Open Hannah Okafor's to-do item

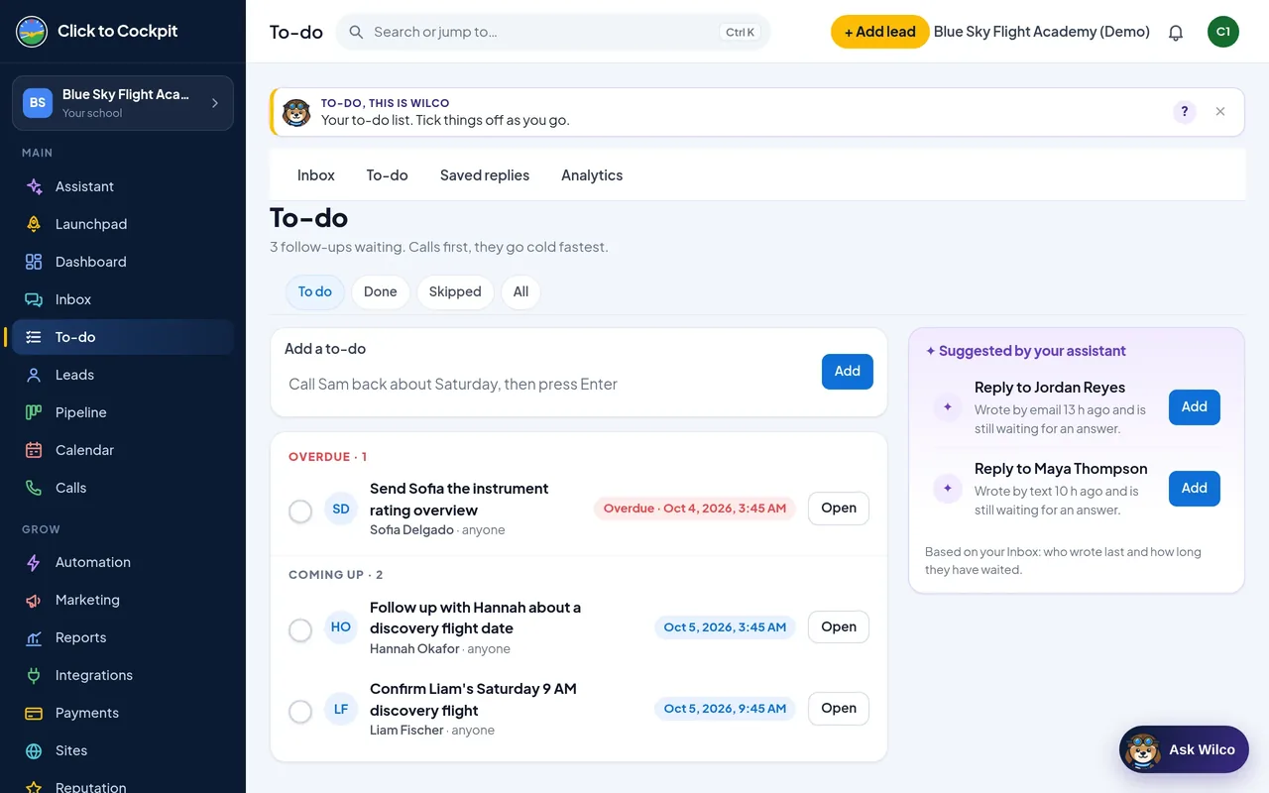(839, 627)
